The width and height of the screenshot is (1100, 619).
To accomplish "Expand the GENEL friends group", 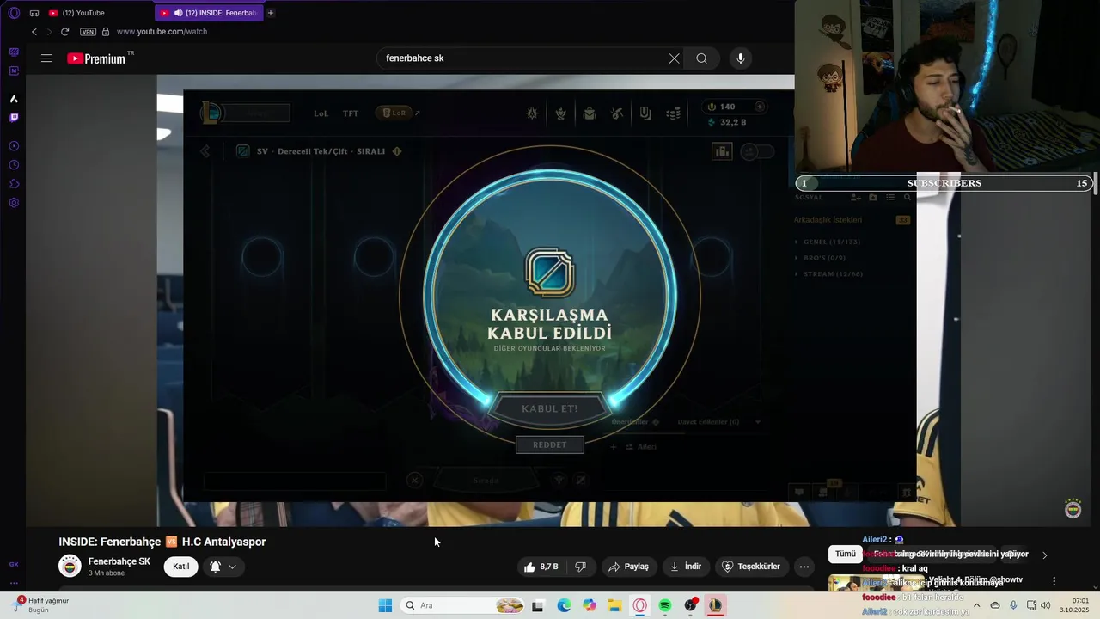I will click(x=831, y=242).
